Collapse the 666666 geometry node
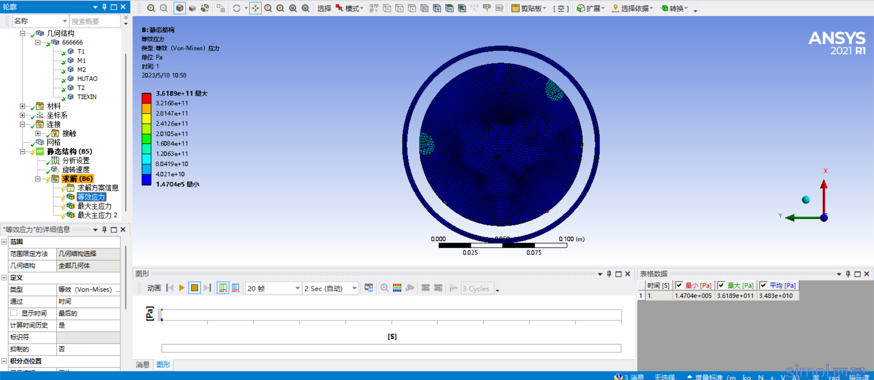 tap(37, 42)
